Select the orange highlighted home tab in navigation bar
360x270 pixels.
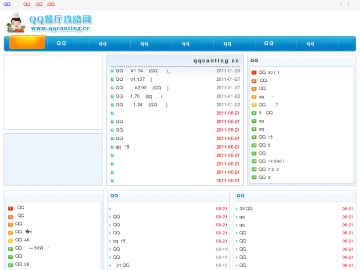pos(27,42)
